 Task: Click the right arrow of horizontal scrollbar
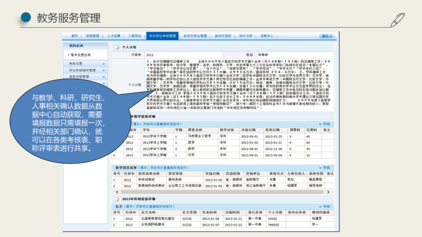[328, 192]
